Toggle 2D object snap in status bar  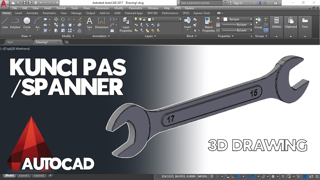pos(254,176)
